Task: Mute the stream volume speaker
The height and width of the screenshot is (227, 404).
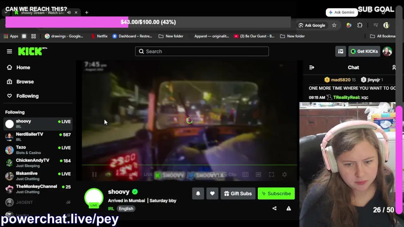Action: [108, 174]
